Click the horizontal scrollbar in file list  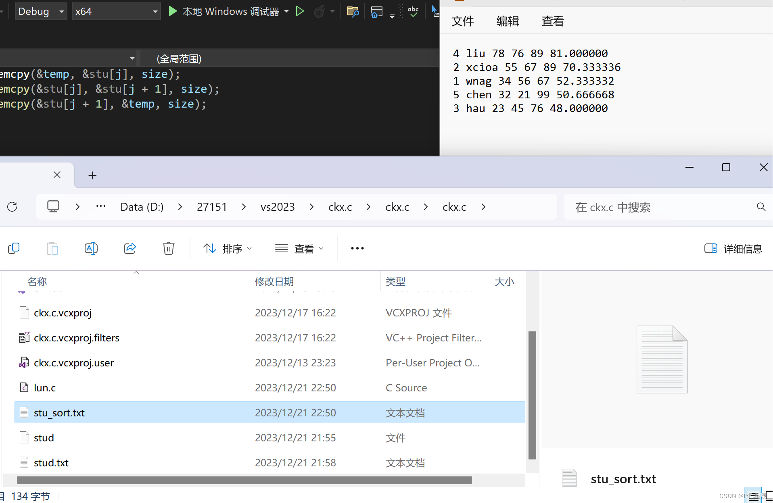coord(244,480)
